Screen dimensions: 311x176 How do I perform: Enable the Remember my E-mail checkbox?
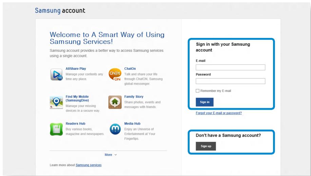pyautogui.click(x=197, y=91)
